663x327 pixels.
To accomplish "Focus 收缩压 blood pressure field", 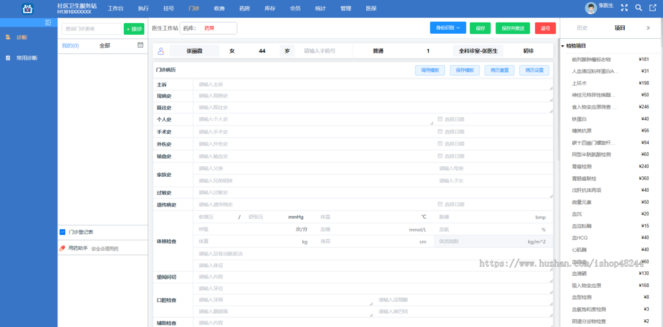I will pos(215,217).
